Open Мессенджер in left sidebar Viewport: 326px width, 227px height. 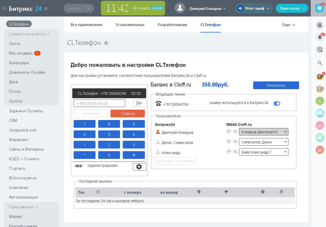click(x=21, y=53)
